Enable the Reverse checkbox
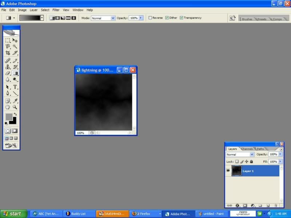This screenshot has width=291, height=218. pos(150,18)
